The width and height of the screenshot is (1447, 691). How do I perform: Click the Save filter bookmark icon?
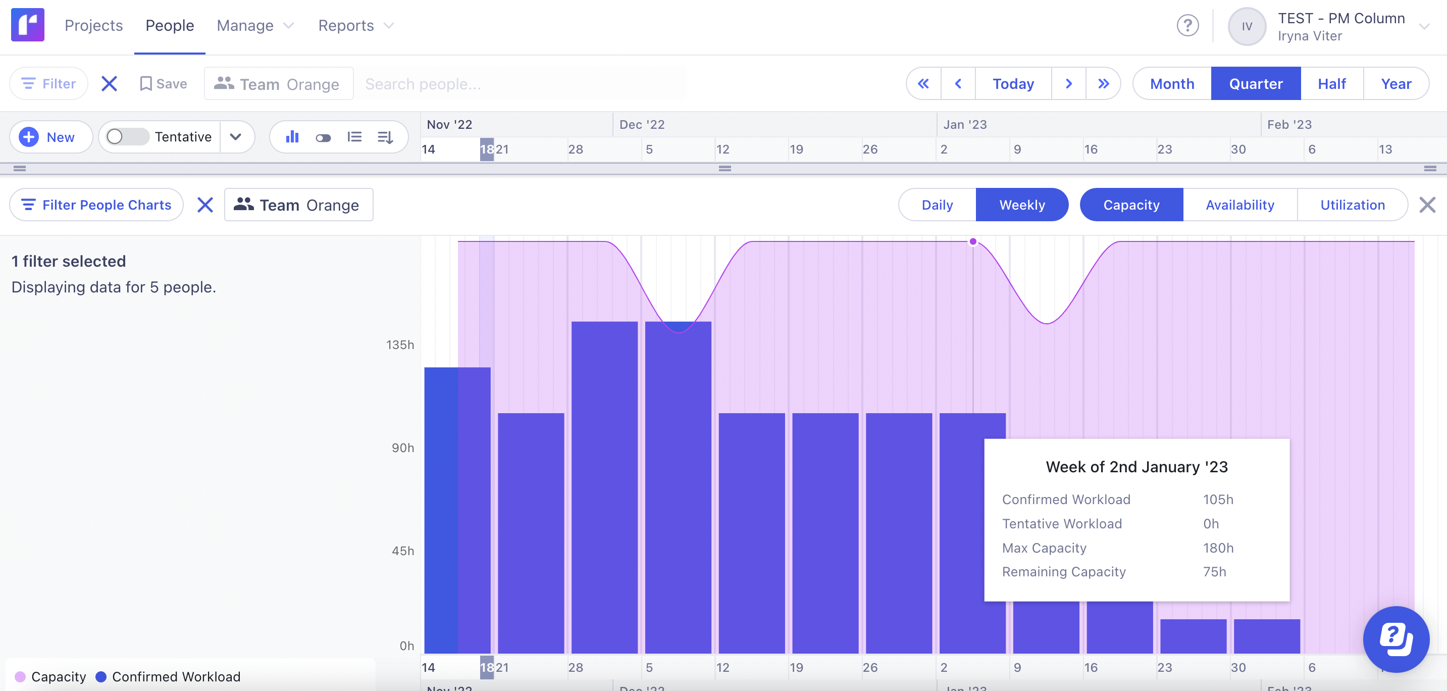pos(146,83)
